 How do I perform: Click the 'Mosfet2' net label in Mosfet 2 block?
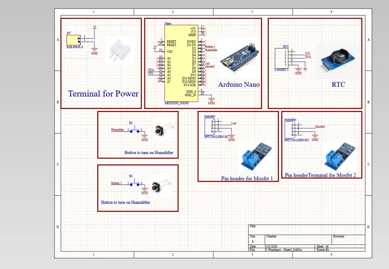coord(320,127)
